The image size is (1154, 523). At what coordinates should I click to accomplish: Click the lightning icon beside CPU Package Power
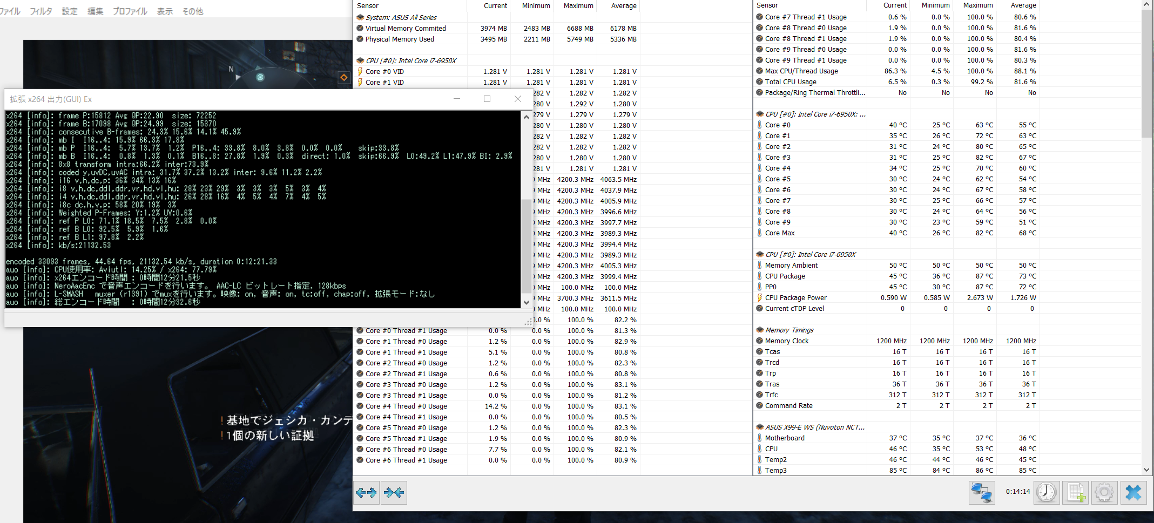click(x=760, y=297)
